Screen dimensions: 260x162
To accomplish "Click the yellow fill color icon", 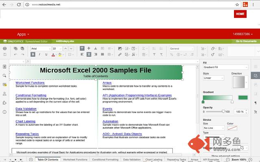I will (x=60, y=55).
